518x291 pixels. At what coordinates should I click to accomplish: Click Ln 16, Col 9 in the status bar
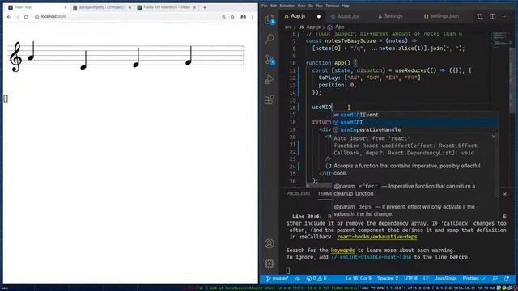(x=359, y=279)
